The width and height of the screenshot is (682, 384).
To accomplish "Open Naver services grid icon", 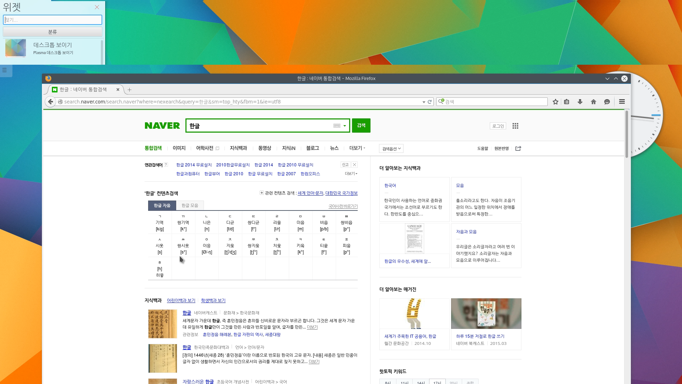I will [x=515, y=126].
